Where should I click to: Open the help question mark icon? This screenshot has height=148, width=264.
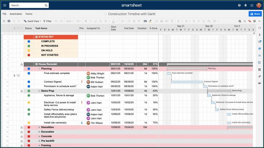[239, 5]
